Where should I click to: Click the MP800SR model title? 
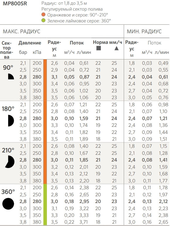pos(15,4)
